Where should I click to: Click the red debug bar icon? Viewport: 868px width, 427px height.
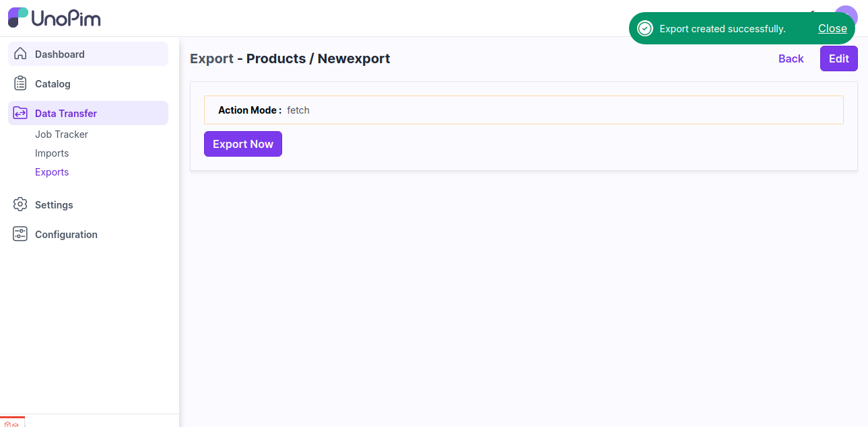pos(11,423)
